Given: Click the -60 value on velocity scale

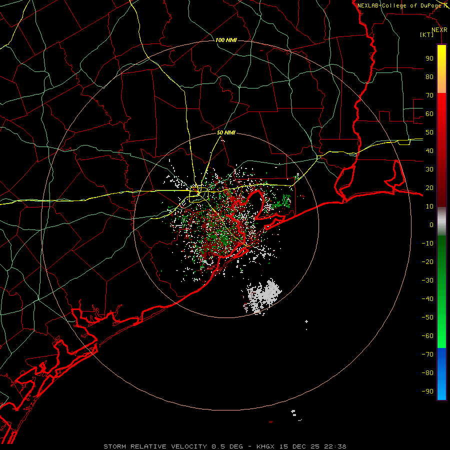Looking at the screenshot, I should (427, 336).
